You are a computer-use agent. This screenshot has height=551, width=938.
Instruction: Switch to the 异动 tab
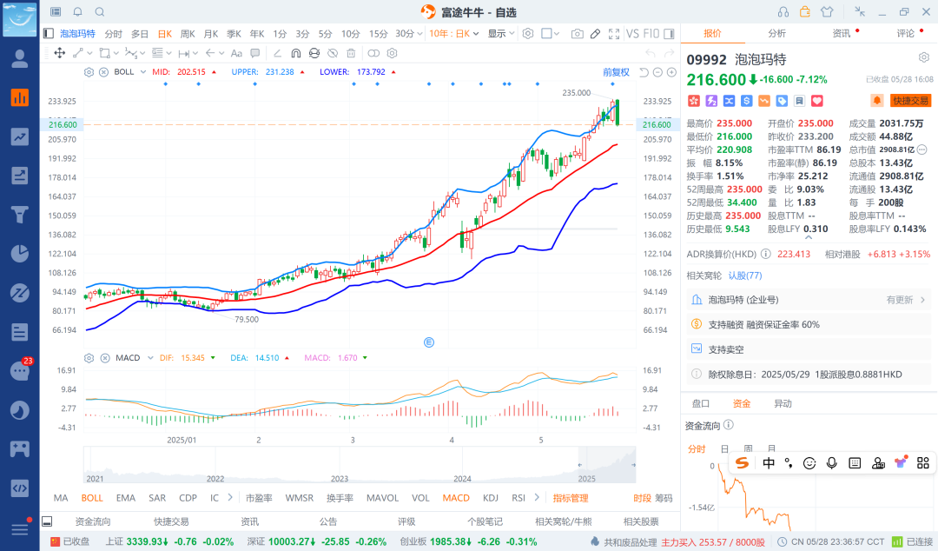click(783, 403)
